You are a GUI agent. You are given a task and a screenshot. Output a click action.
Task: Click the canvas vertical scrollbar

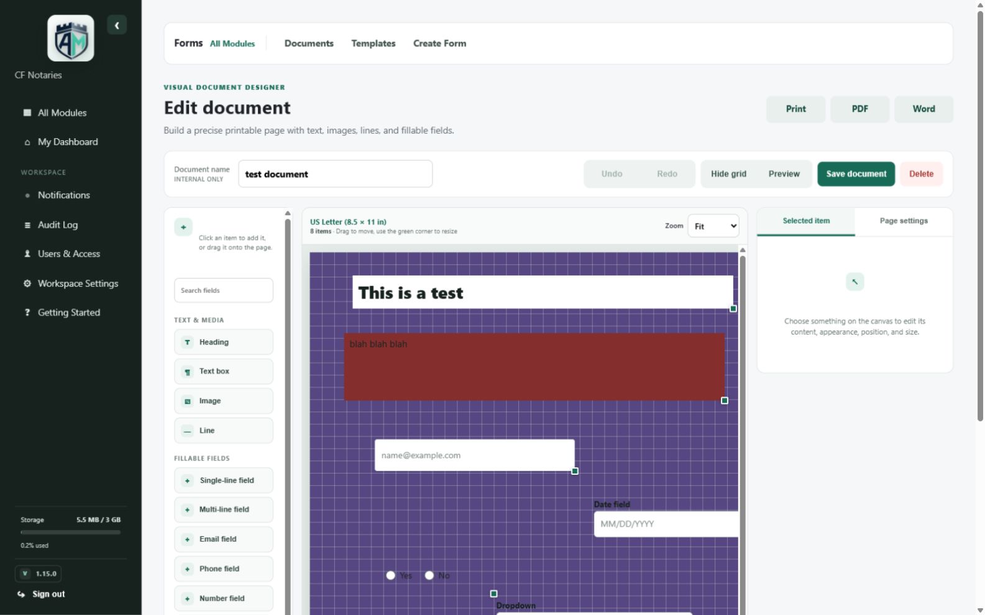pos(742,434)
